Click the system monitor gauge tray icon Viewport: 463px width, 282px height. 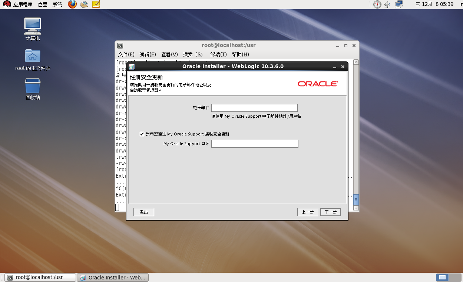pyautogui.click(x=377, y=4)
